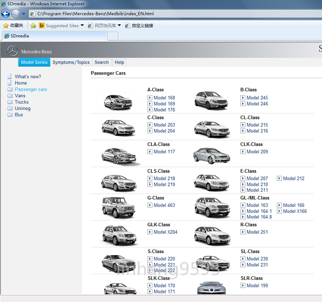Click the Add to Favorites Bar icon

33,26
